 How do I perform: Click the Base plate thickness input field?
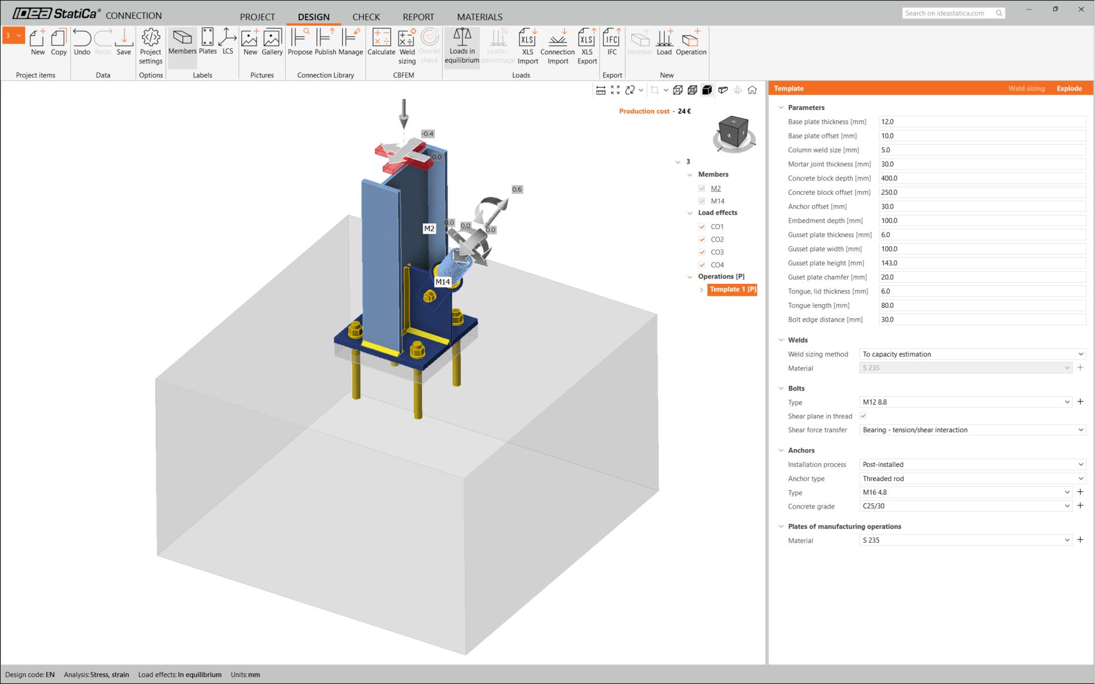(x=982, y=122)
